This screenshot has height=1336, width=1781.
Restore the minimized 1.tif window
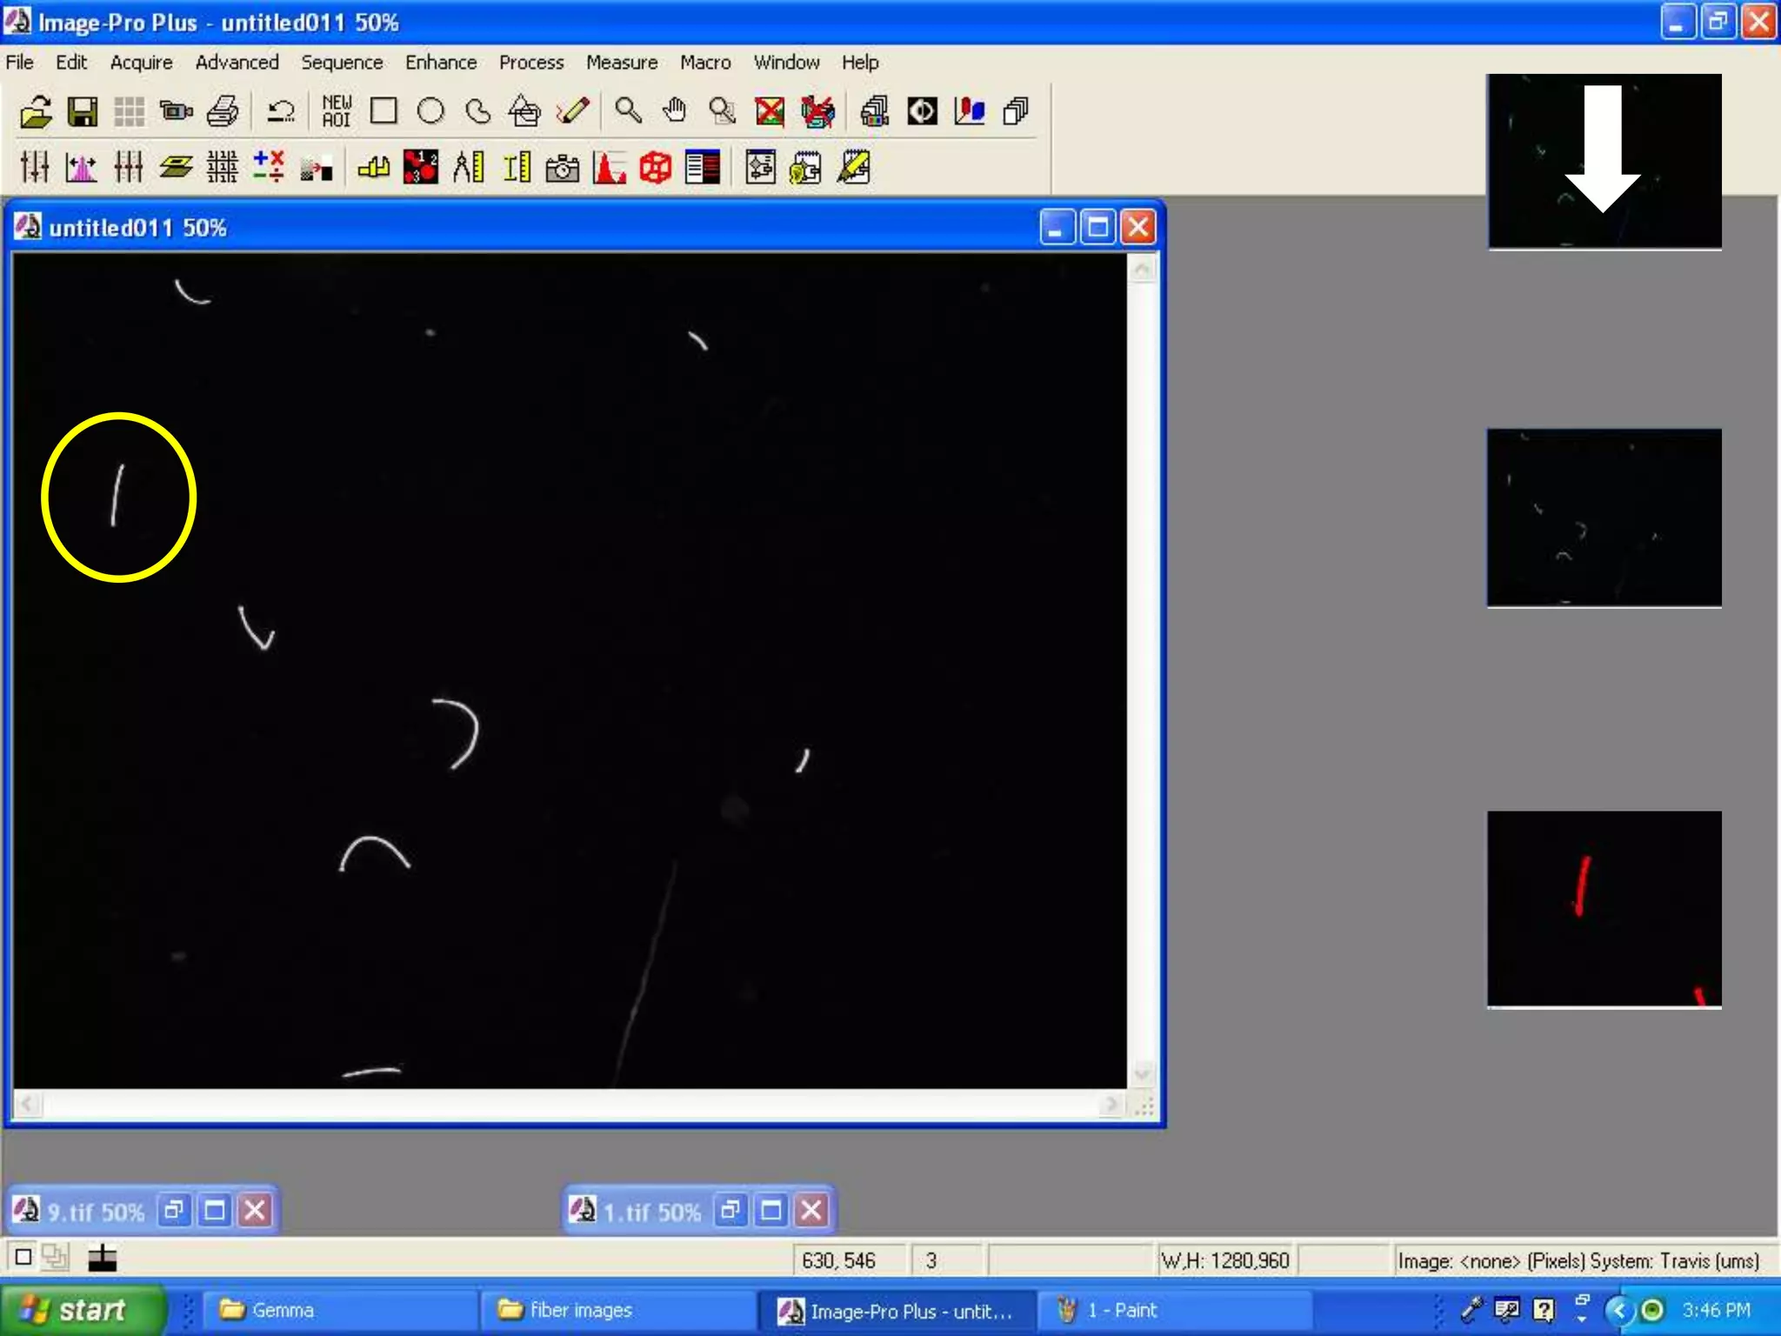[x=730, y=1210]
